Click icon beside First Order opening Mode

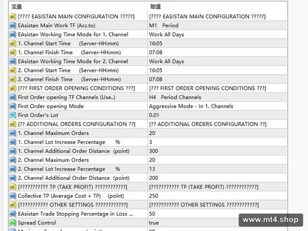(x=13, y=106)
